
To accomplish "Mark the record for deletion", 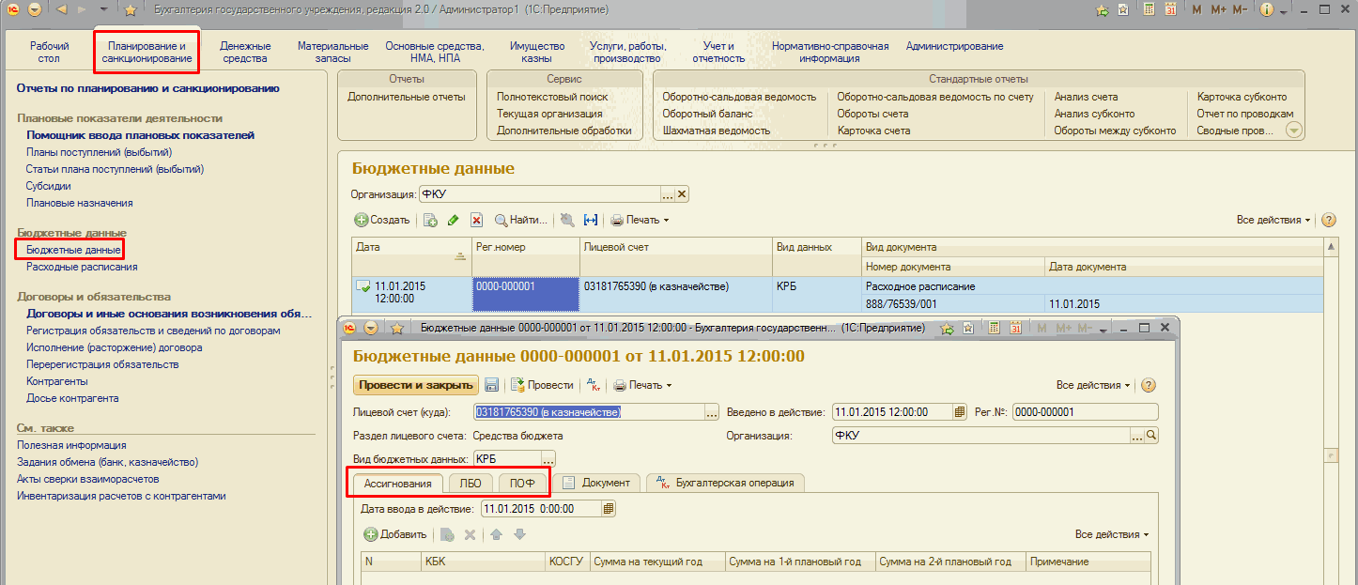I will click(476, 220).
